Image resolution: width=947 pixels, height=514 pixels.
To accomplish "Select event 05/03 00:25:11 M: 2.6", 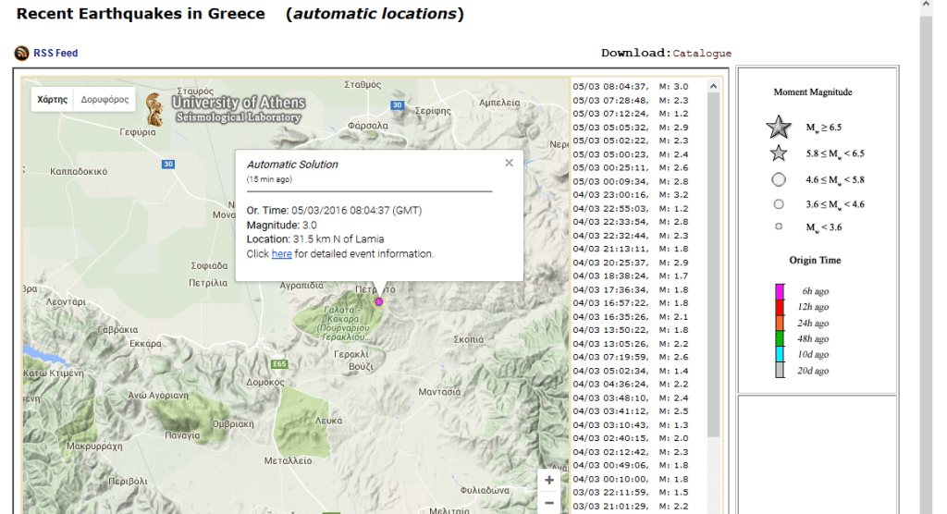I will click(631, 168).
